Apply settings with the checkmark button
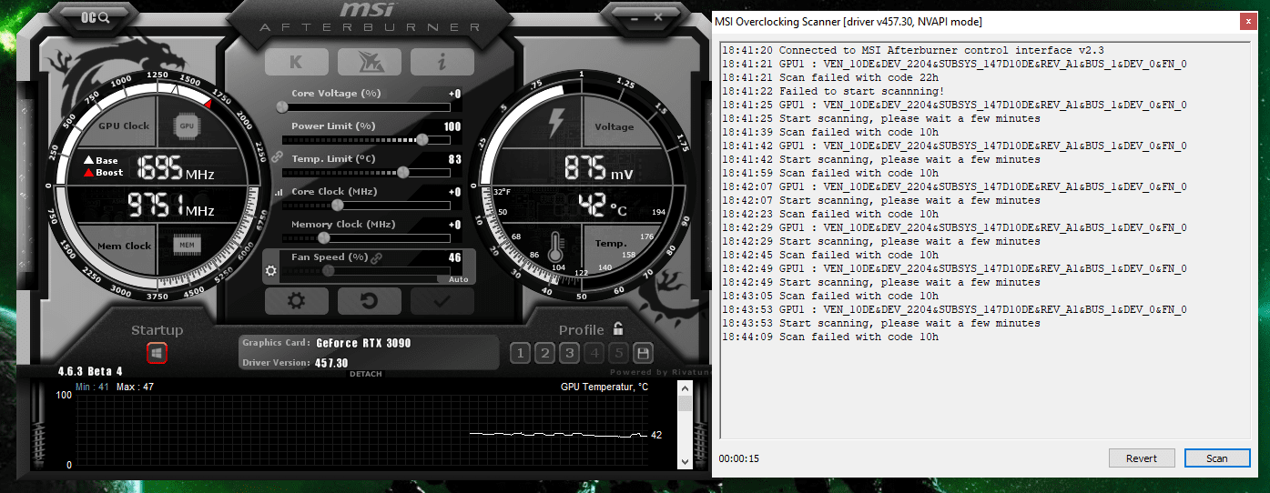Screen dimensions: 1270x493 tap(442, 301)
